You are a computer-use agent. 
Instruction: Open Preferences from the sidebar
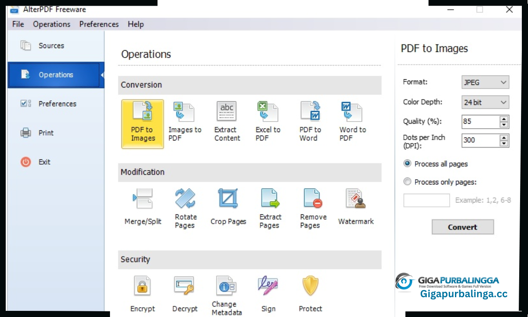click(x=56, y=104)
